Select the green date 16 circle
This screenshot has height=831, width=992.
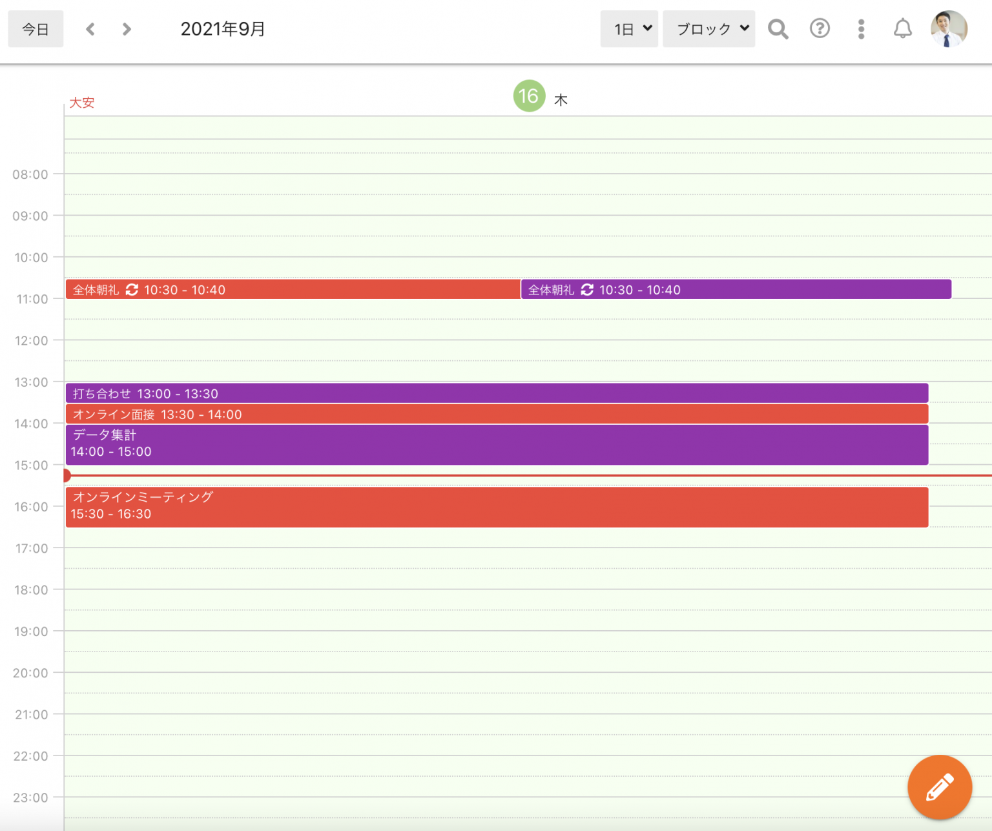click(529, 96)
